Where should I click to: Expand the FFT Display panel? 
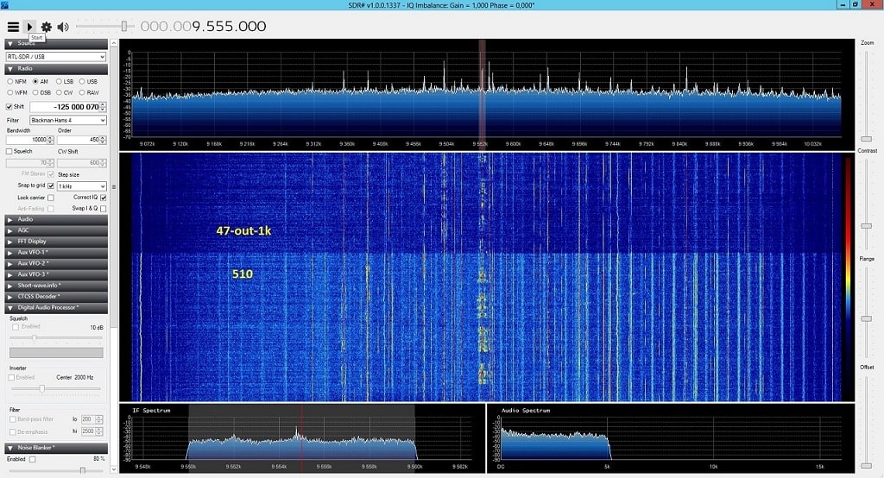point(56,242)
